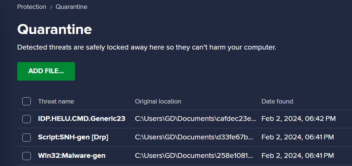
Task: Select the Win32:Malware-gen threat name
Action: pos(72,156)
